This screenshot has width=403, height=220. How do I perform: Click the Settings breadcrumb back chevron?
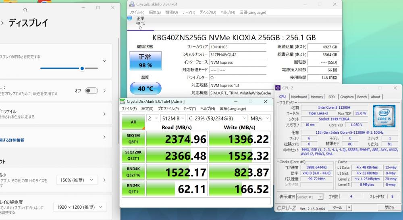(x=2, y=23)
